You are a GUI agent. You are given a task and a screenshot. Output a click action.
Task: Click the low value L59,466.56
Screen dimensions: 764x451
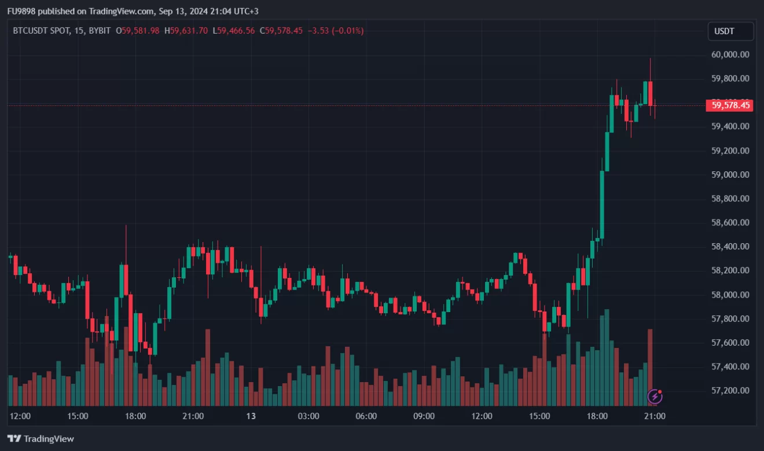234,31
